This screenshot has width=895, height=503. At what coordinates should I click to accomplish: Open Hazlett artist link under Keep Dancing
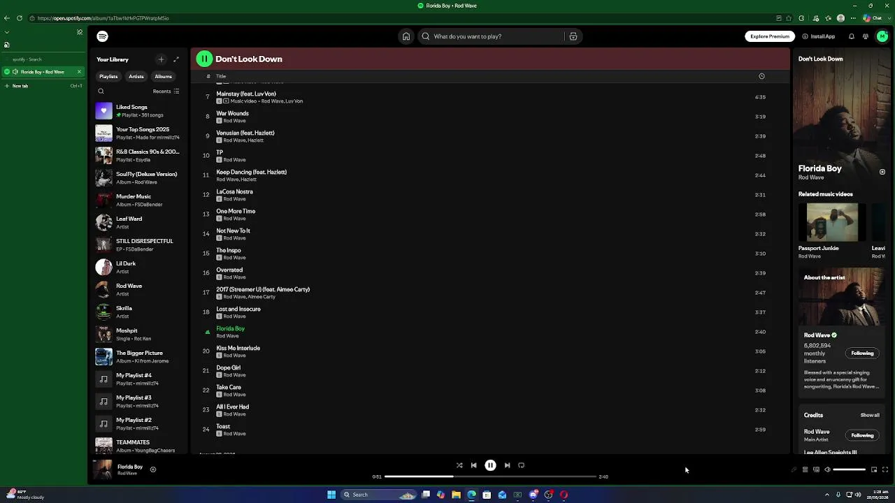coord(248,180)
